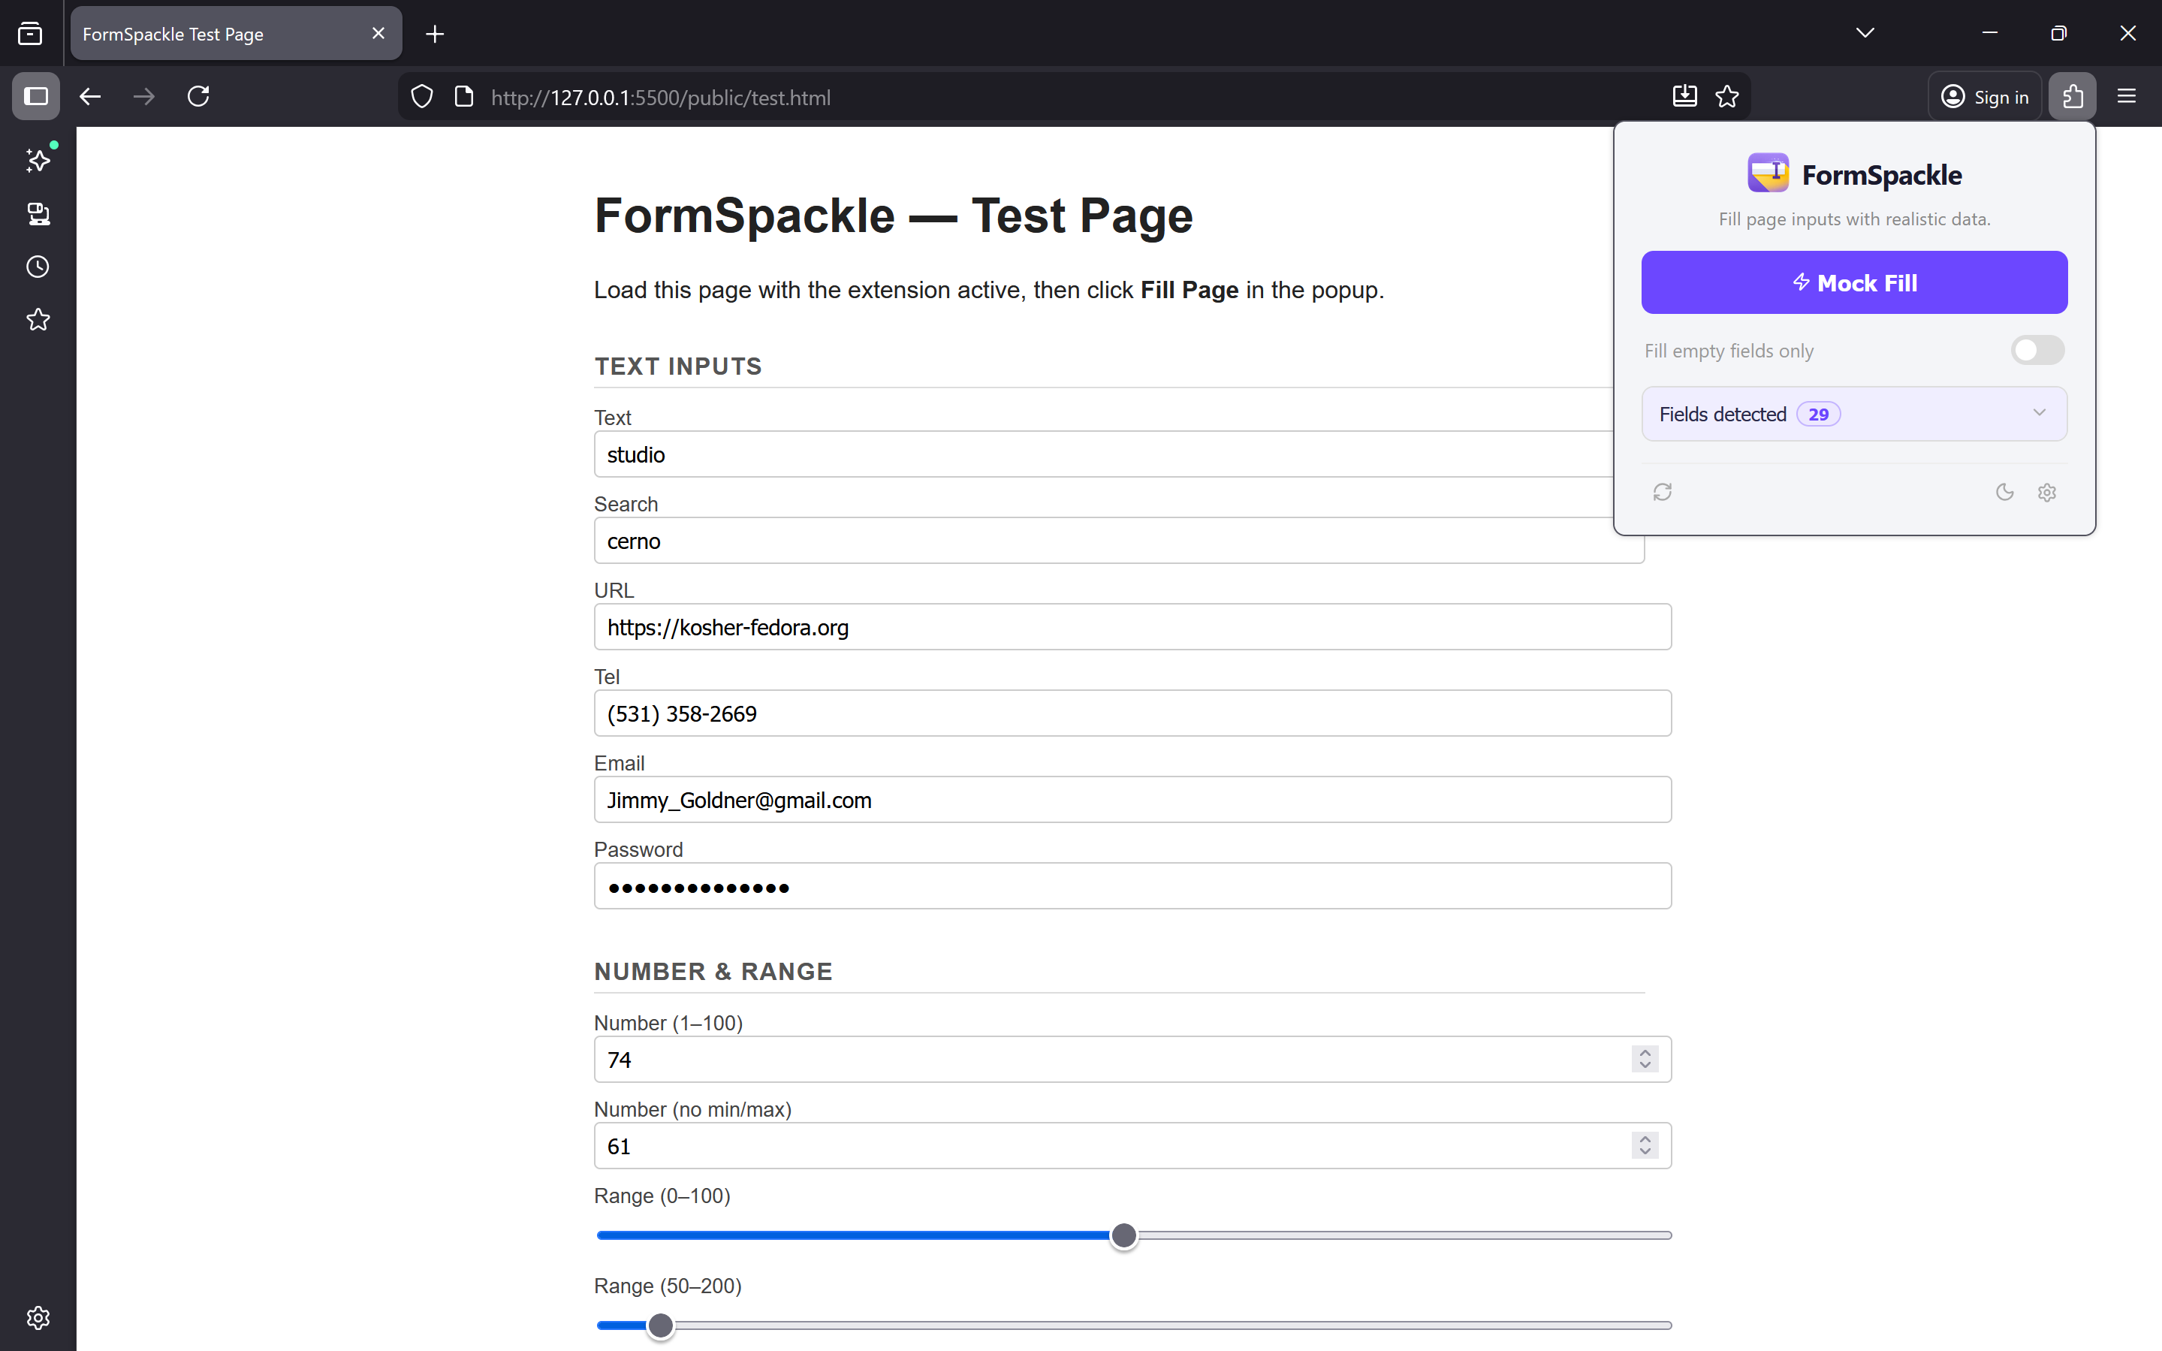Open History clock sidebar icon

(x=38, y=267)
